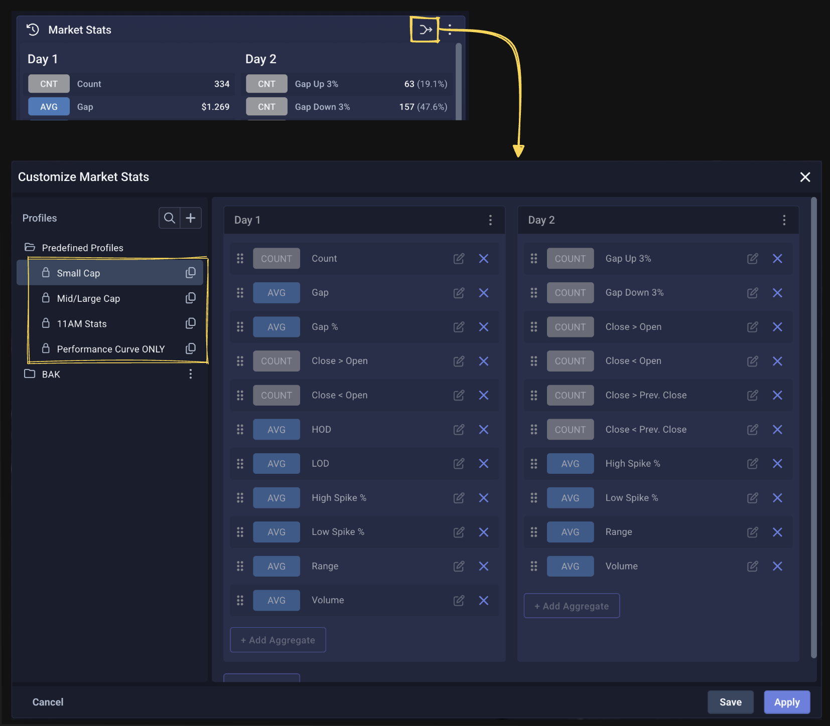Open Day 2 column three-dot menu
The image size is (830, 726).
(784, 220)
